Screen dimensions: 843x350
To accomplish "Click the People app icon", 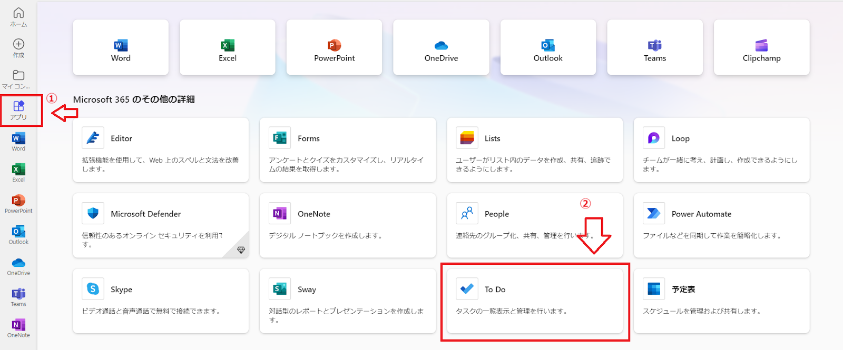I will [x=467, y=213].
